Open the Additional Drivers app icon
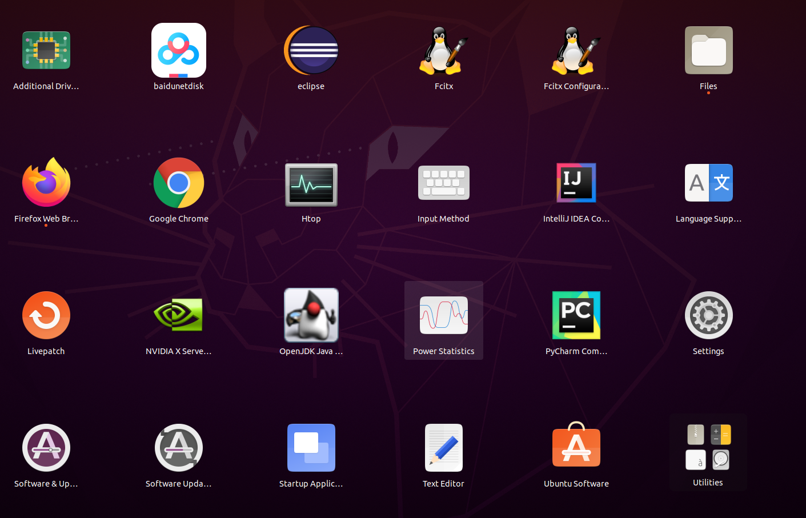This screenshot has height=518, width=806. coord(46,50)
